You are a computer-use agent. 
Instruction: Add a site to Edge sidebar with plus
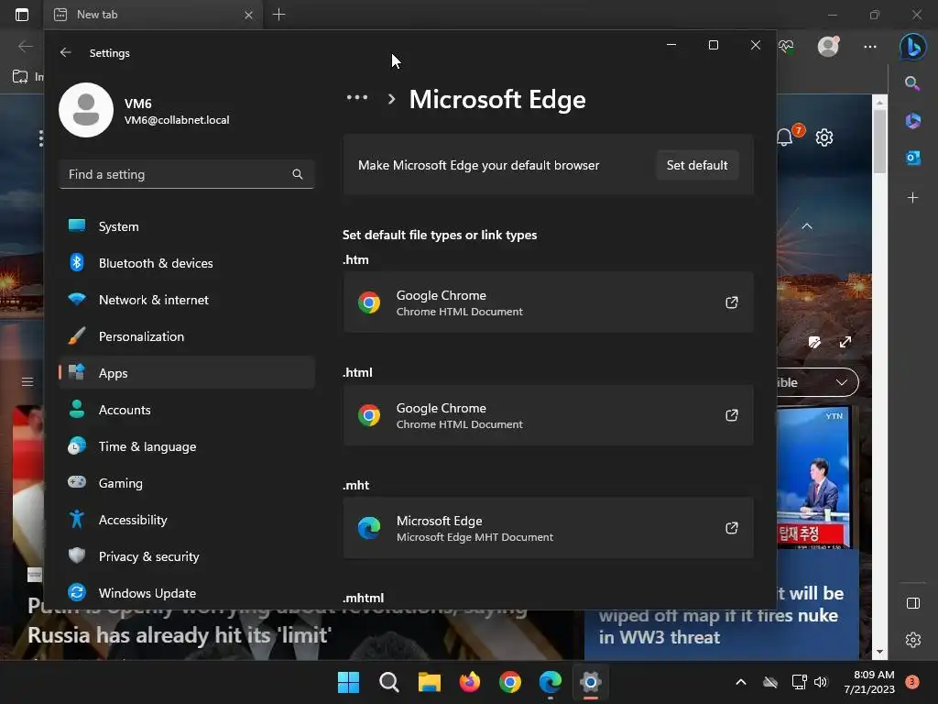[x=913, y=198]
